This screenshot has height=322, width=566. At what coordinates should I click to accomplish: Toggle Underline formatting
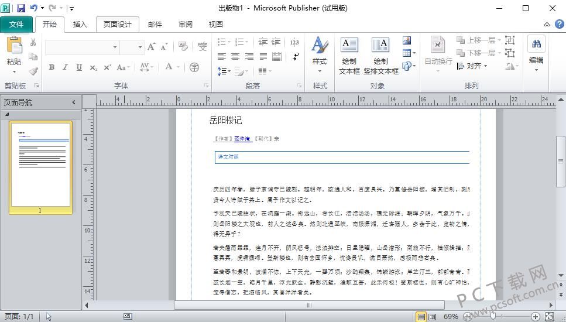(79, 67)
